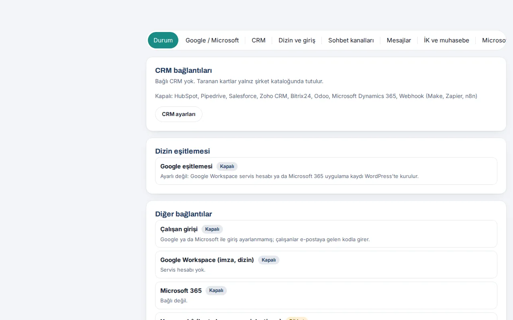This screenshot has width=513, height=320.
Task: Click the Bağlı değil text
Action: 174,300
